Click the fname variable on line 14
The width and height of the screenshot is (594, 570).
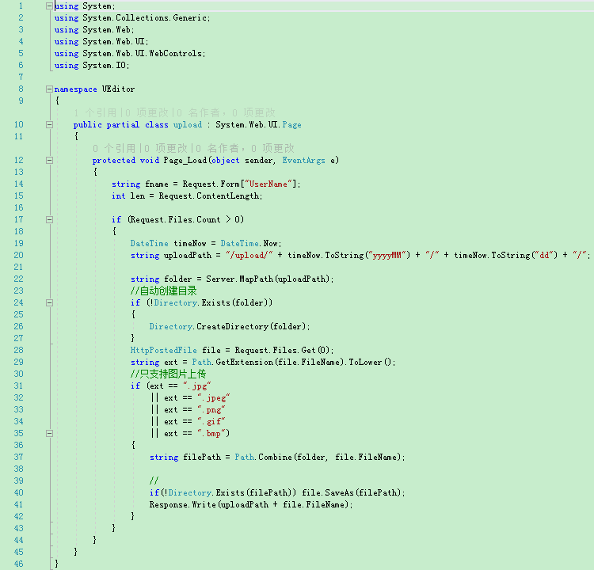click(157, 184)
